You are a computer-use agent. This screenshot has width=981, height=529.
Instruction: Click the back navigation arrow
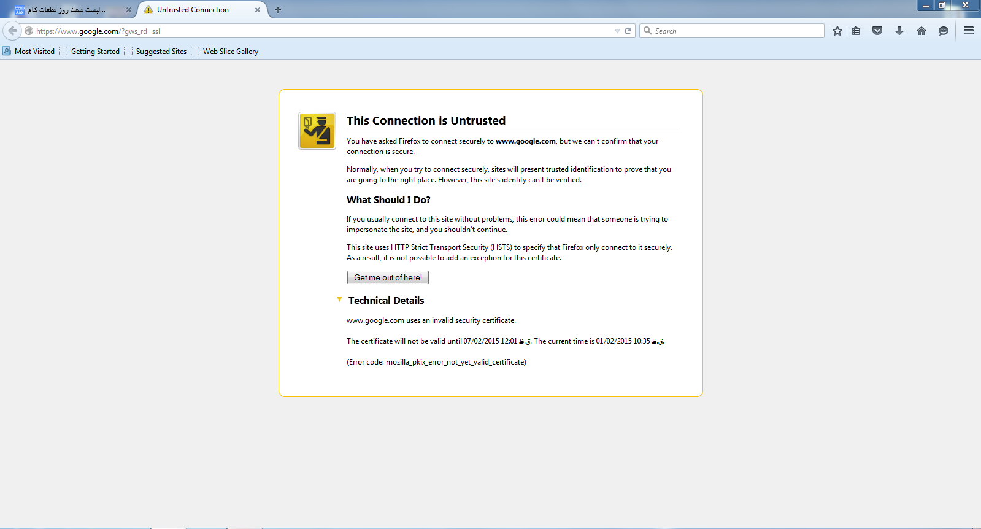pos(12,31)
